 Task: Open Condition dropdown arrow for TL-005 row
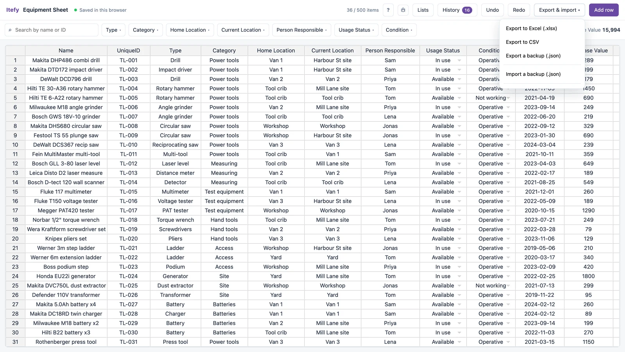[x=508, y=98]
